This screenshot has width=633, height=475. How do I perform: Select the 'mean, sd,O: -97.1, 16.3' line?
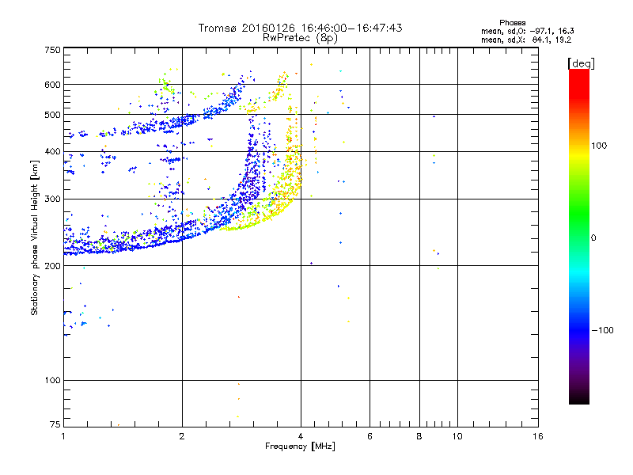527,31
